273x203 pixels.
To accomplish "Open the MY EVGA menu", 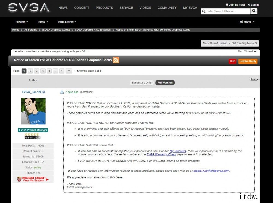I will (190, 8).
